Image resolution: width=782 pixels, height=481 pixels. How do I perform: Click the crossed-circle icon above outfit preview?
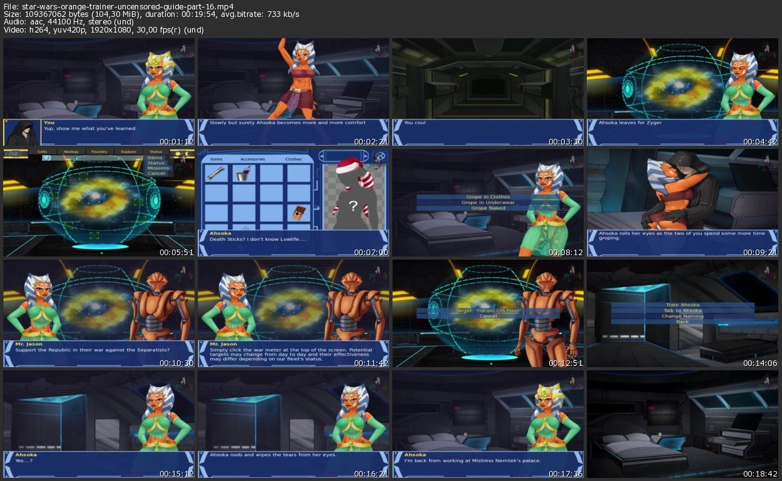[378, 156]
